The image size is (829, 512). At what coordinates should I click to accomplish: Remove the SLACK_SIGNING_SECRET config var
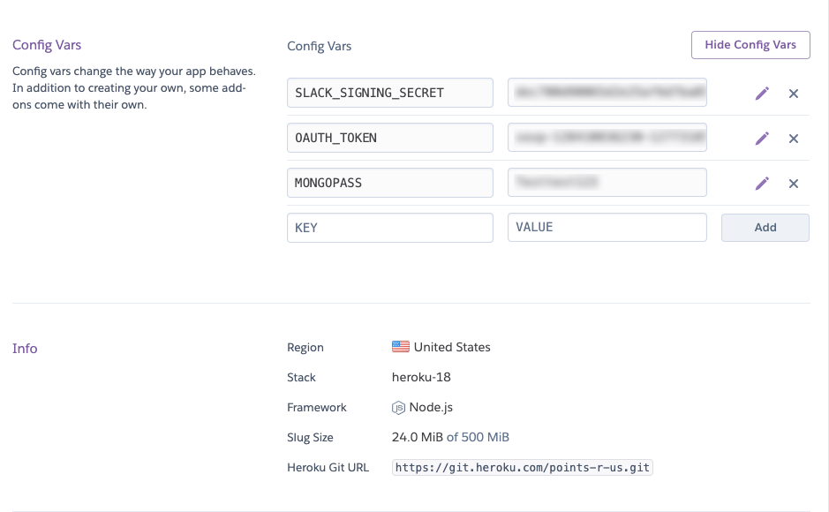click(x=793, y=93)
